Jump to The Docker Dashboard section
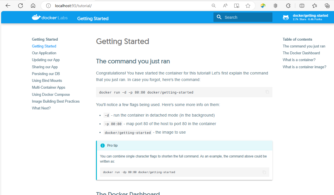The width and height of the screenshot is (334, 195). coord(301,53)
